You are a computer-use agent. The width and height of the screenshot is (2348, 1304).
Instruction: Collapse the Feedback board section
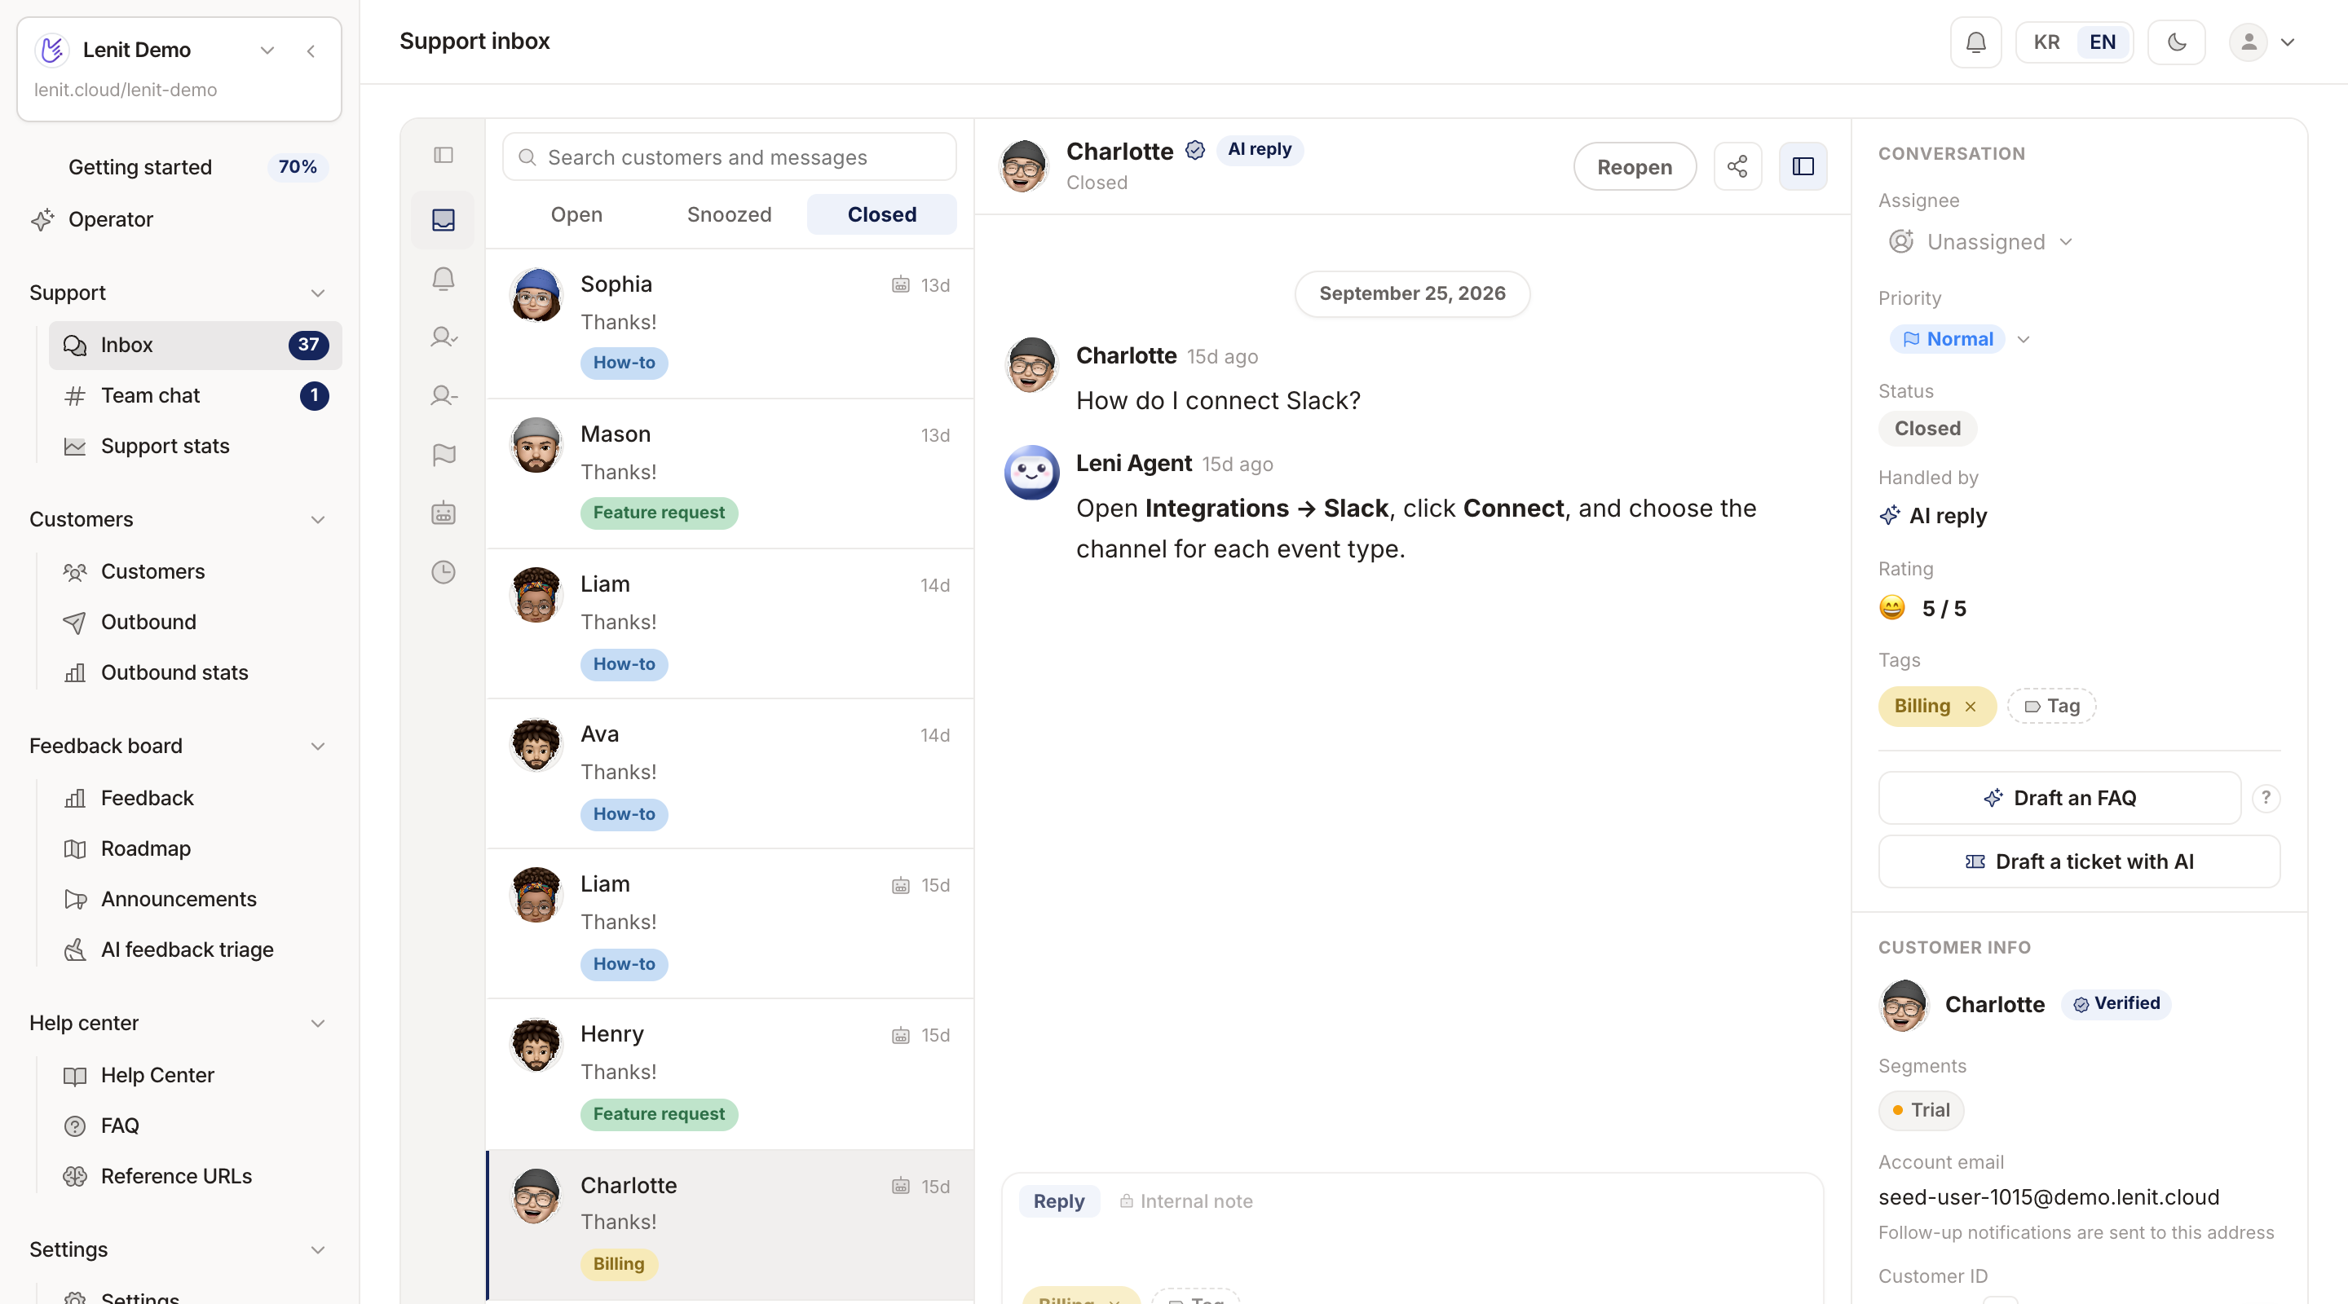tap(317, 747)
